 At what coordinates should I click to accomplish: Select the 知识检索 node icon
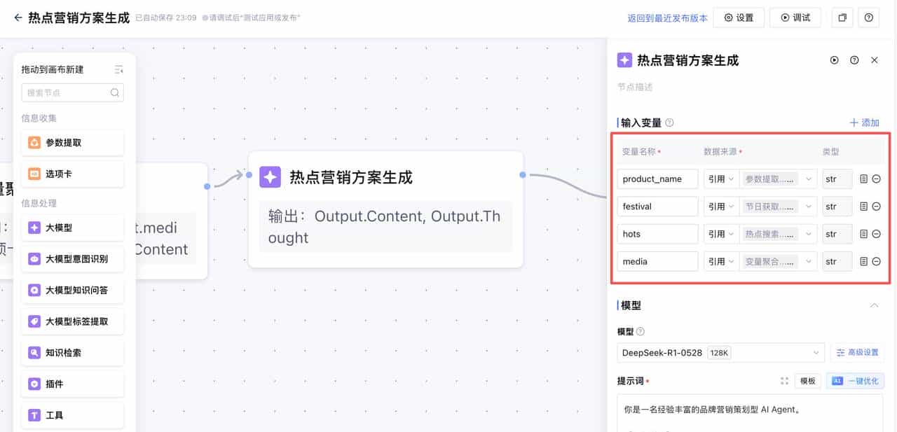click(x=34, y=353)
